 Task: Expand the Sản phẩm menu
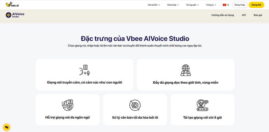point(154,5)
